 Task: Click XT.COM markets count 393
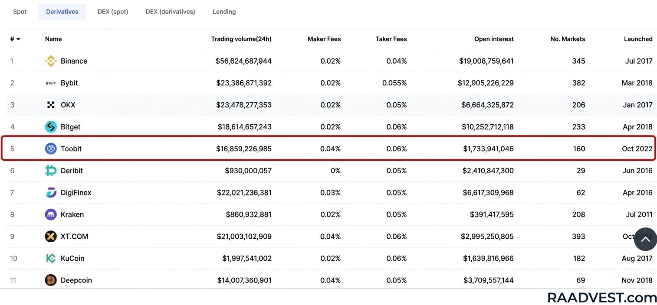(578, 237)
